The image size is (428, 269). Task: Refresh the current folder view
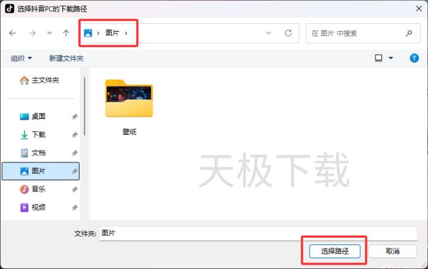[288, 33]
